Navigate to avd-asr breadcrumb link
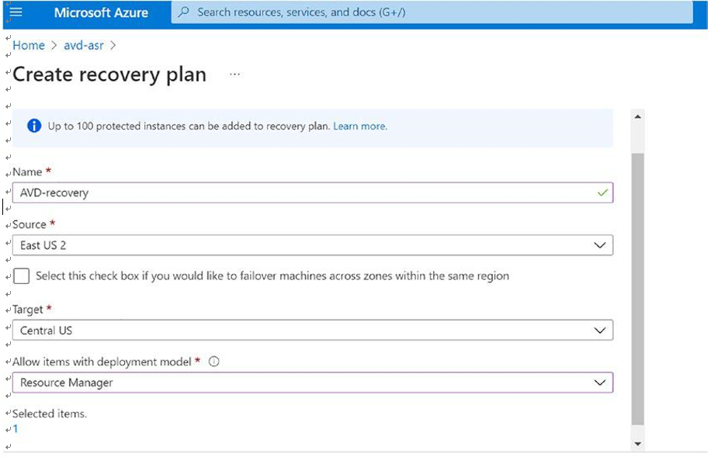Viewport: 711px width, 457px height. (x=84, y=45)
